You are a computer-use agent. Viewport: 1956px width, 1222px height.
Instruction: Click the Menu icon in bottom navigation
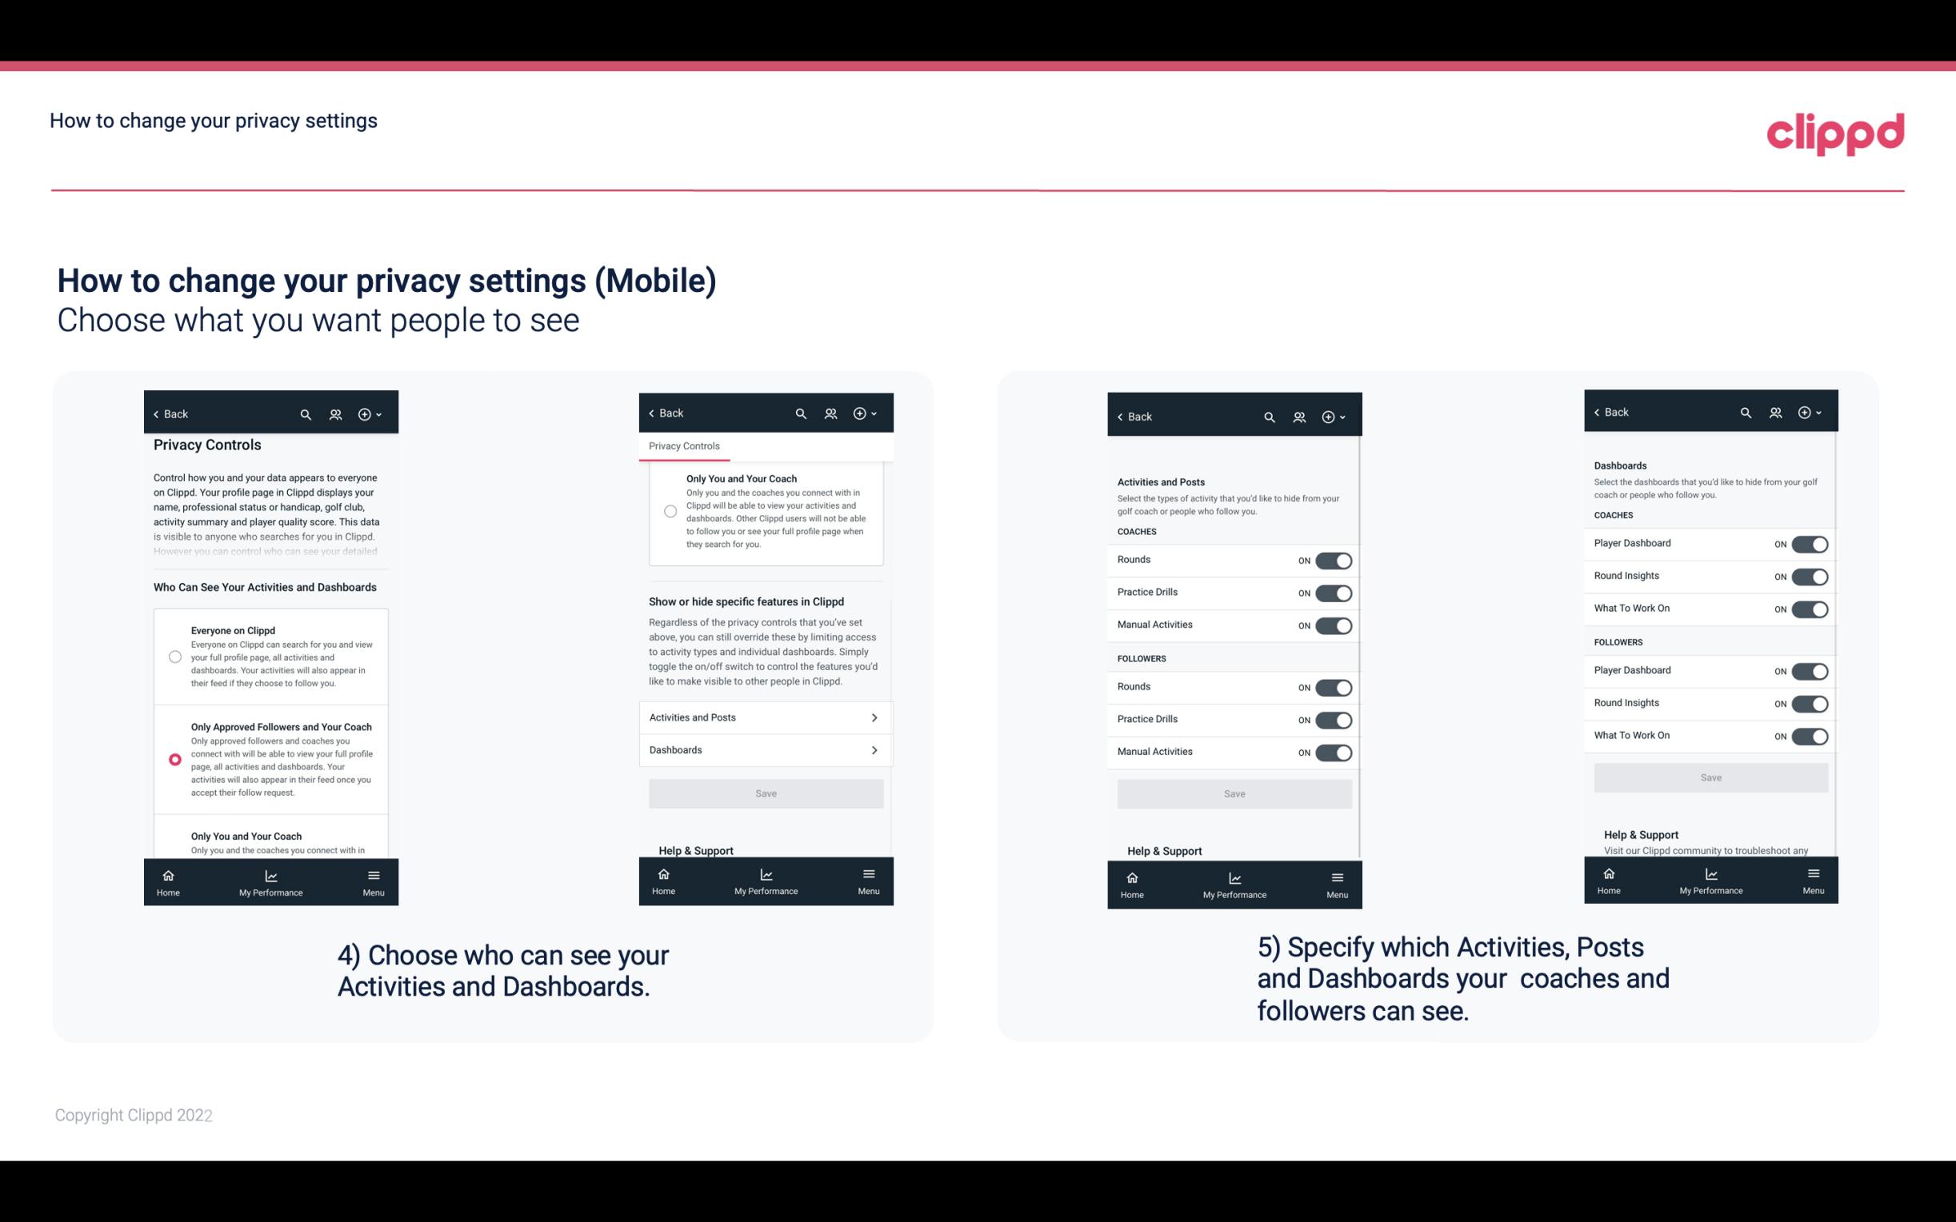[x=373, y=874]
